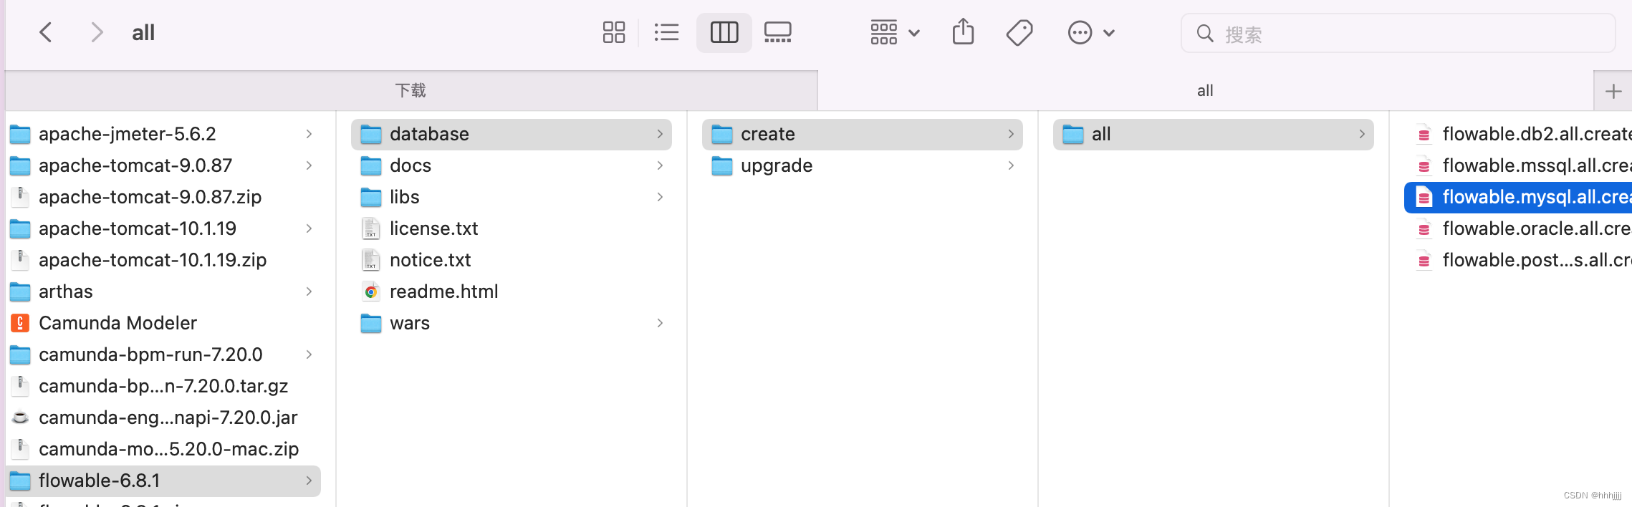Switch to the 下载 tab
Viewport: 1632px width, 507px height.
(x=411, y=90)
